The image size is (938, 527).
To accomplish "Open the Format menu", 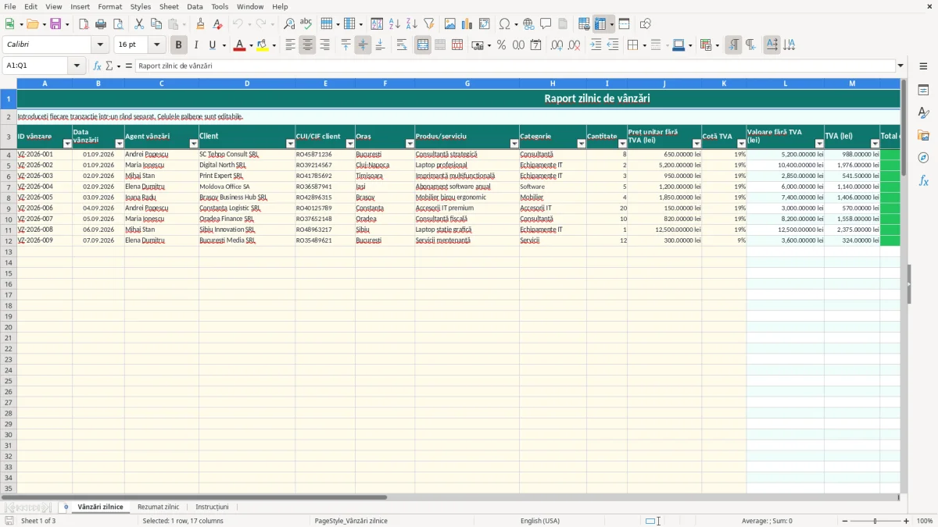I will point(110,6).
